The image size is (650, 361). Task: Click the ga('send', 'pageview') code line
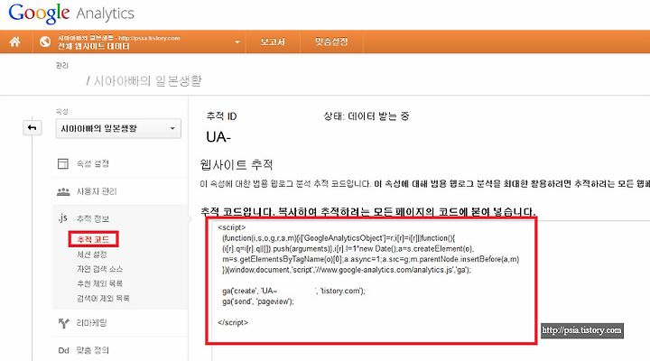pyautogui.click(x=258, y=301)
